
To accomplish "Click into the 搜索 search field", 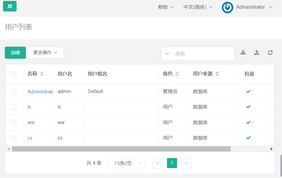I will (x=202, y=54).
